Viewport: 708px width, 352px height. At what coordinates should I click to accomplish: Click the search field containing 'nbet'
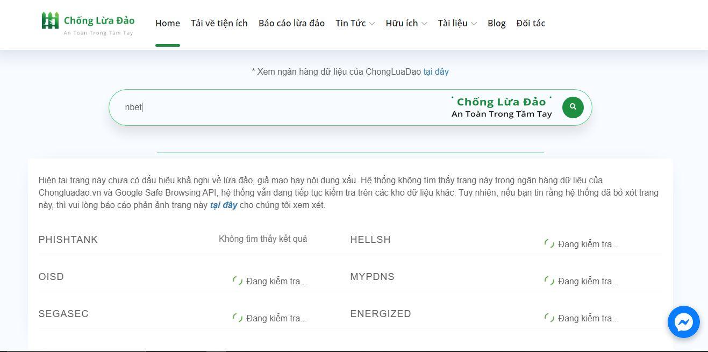280,107
